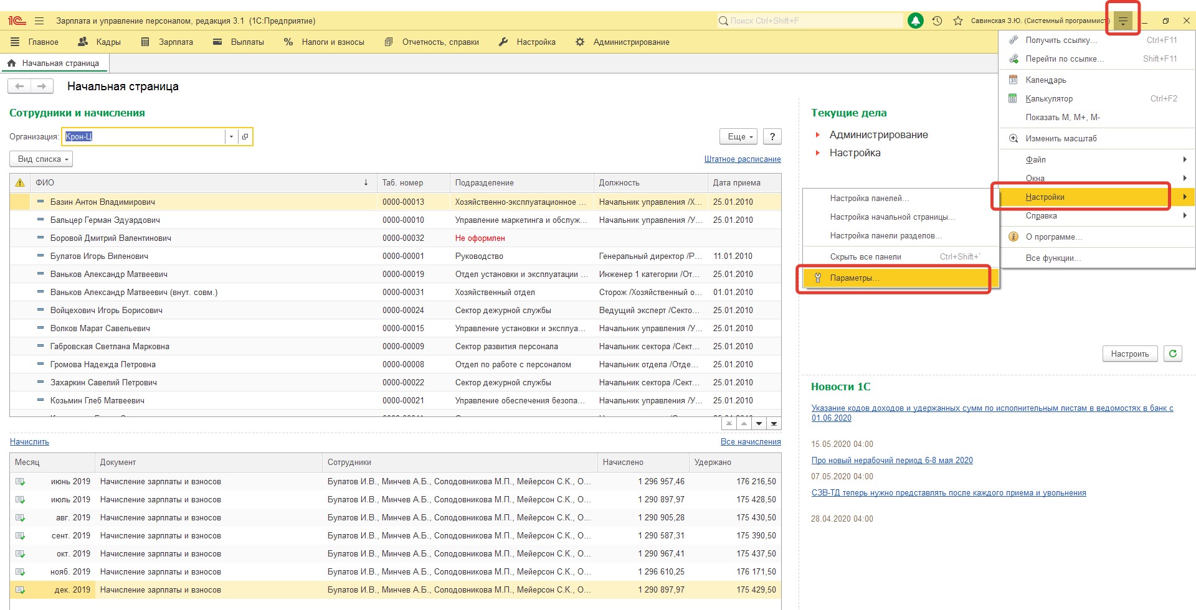This screenshot has width=1196, height=610.
Task: Click the document icon for дек. 2019
Action: pyautogui.click(x=20, y=589)
